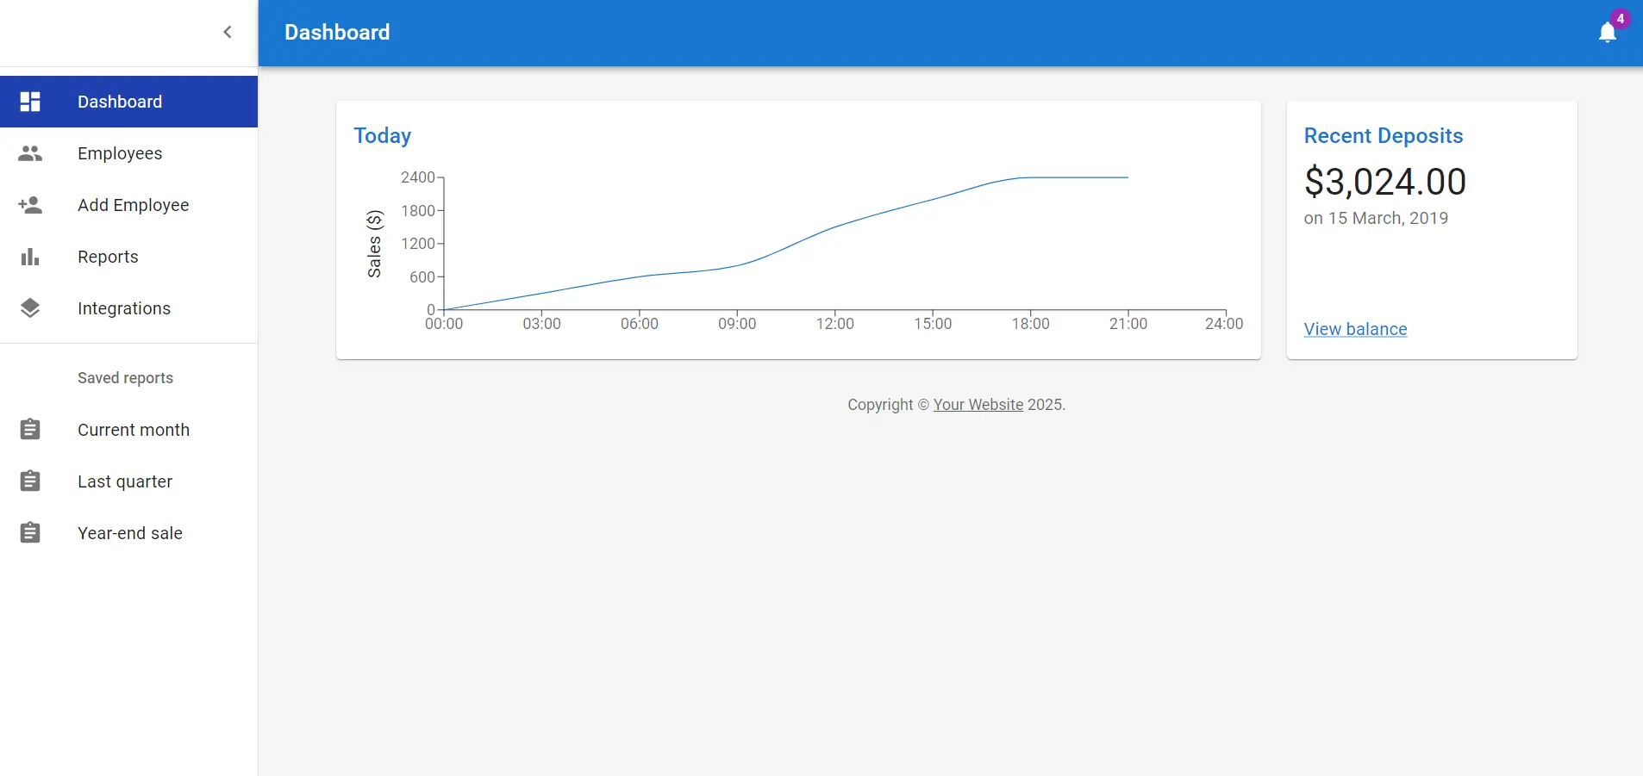Click the 1200 value on sales axis
1643x776 pixels.
[x=417, y=244]
